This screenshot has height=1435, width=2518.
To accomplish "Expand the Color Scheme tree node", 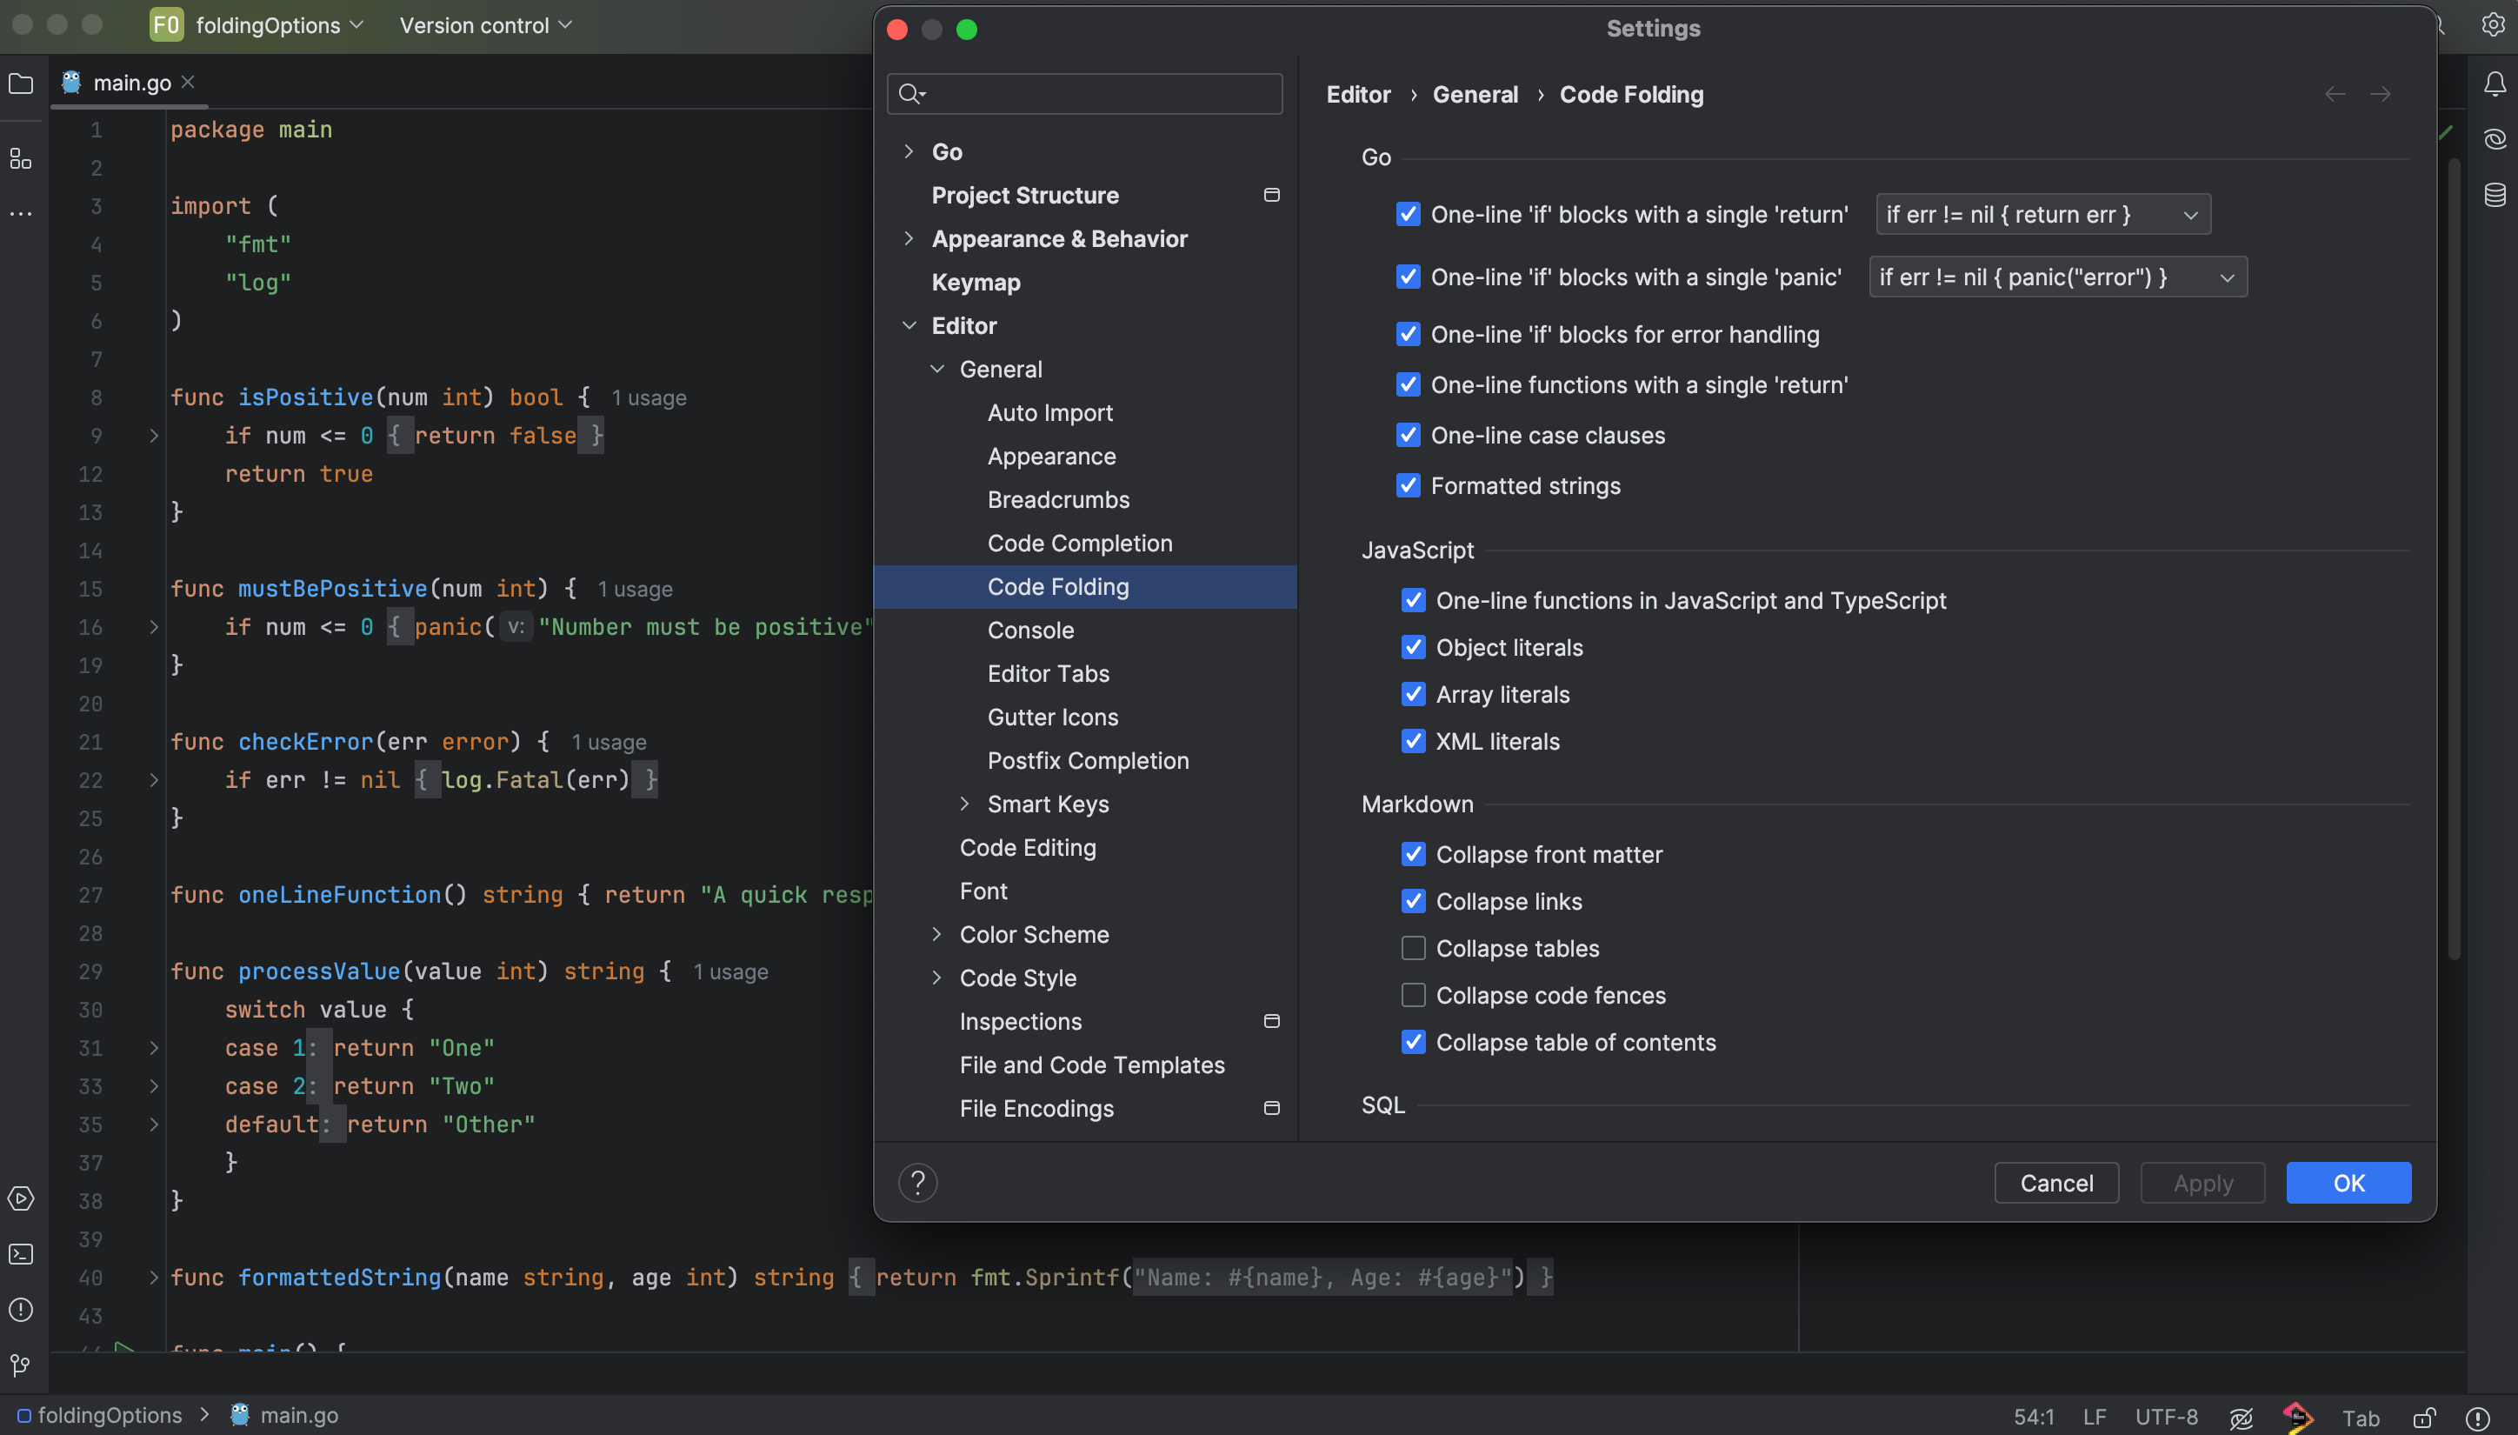I will click(x=936, y=934).
